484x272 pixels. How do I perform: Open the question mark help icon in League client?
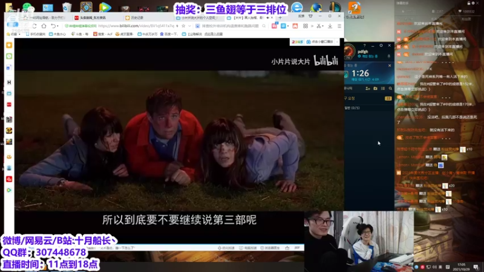pos(365,45)
